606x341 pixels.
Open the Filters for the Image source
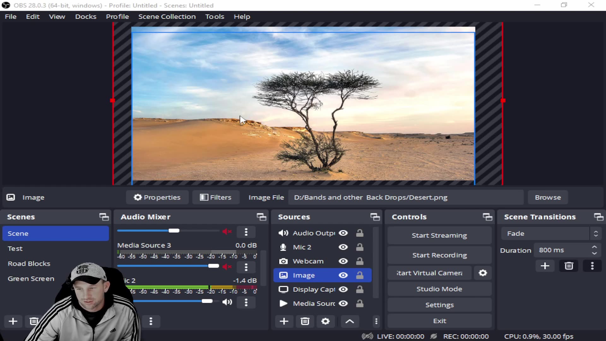(x=216, y=197)
